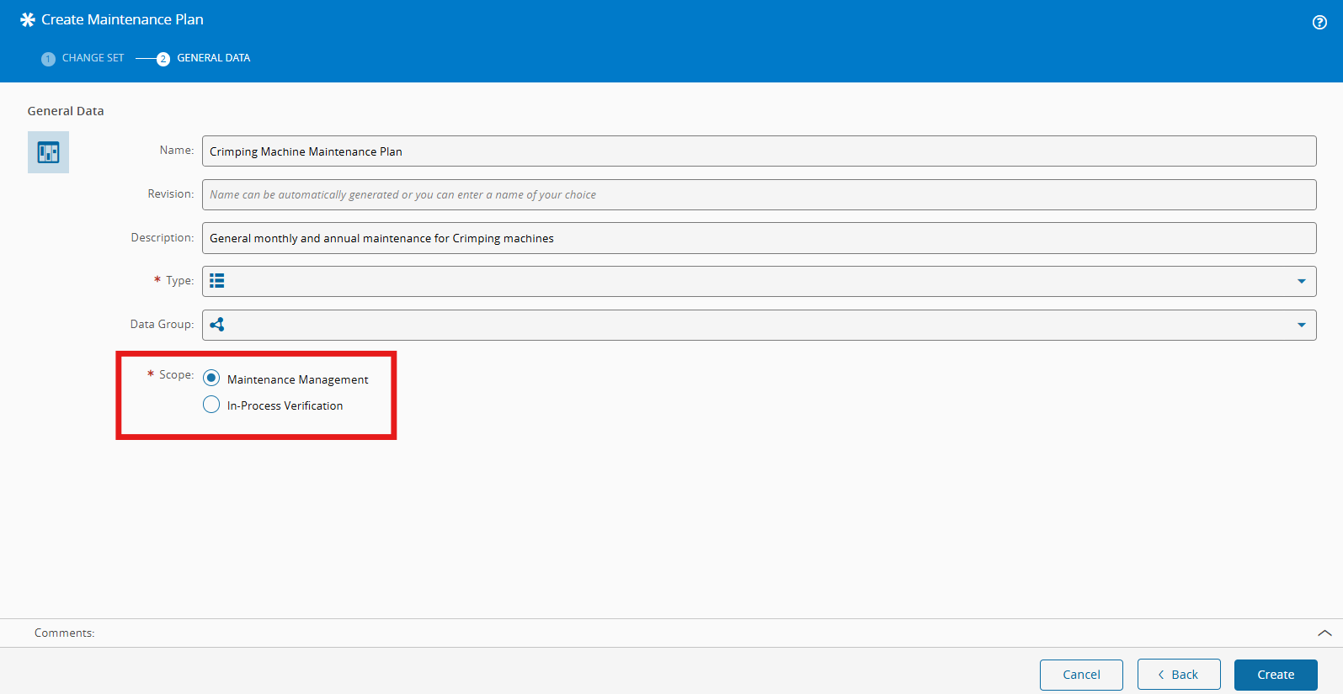Select Maintenance Management scope radio button
Image resolution: width=1343 pixels, height=694 pixels.
click(x=211, y=378)
